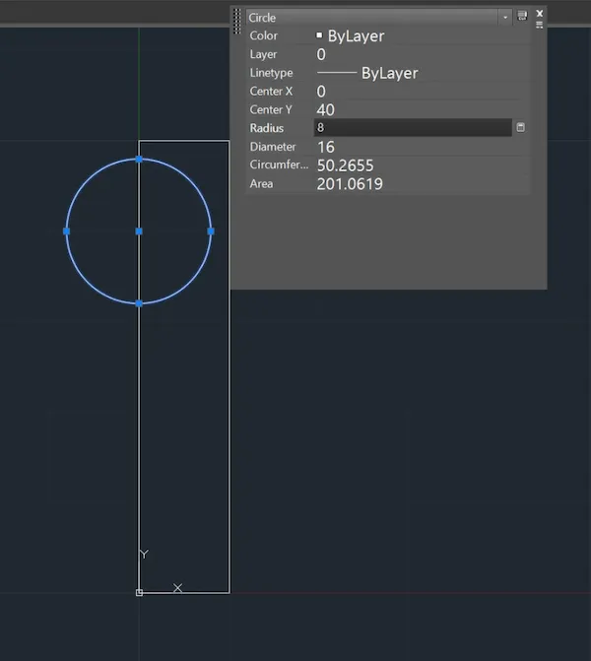
Task: Click the Linetype ByLayer value
Action: point(389,74)
